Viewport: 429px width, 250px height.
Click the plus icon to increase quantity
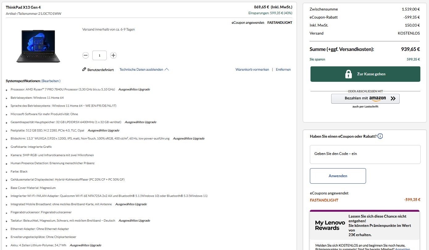click(x=113, y=55)
